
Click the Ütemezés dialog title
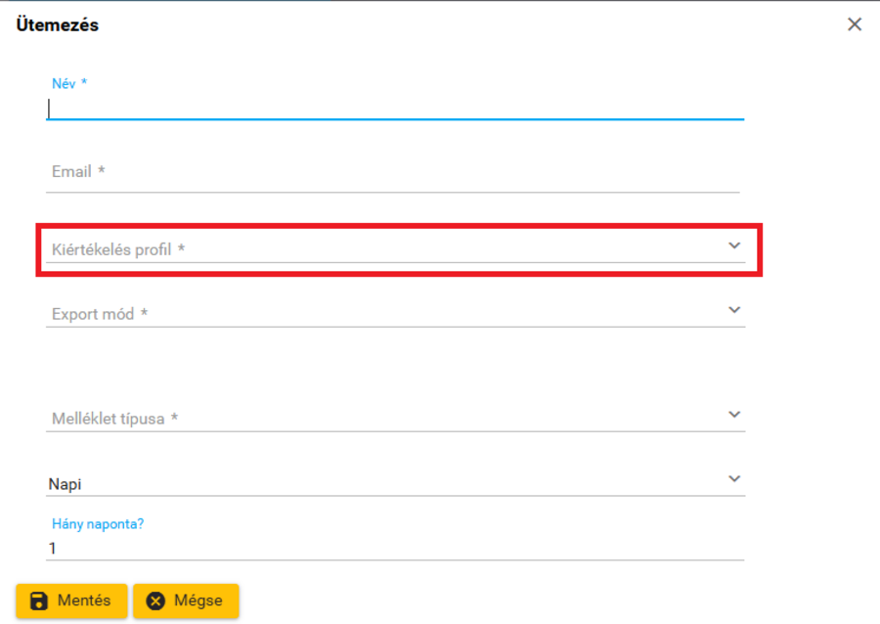click(x=58, y=24)
